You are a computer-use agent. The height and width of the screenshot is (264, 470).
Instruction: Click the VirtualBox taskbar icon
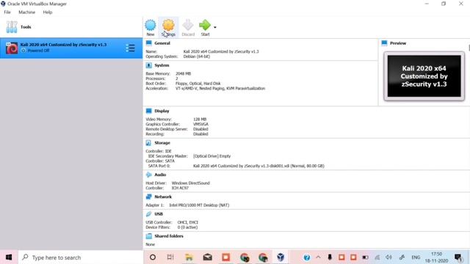281,257
